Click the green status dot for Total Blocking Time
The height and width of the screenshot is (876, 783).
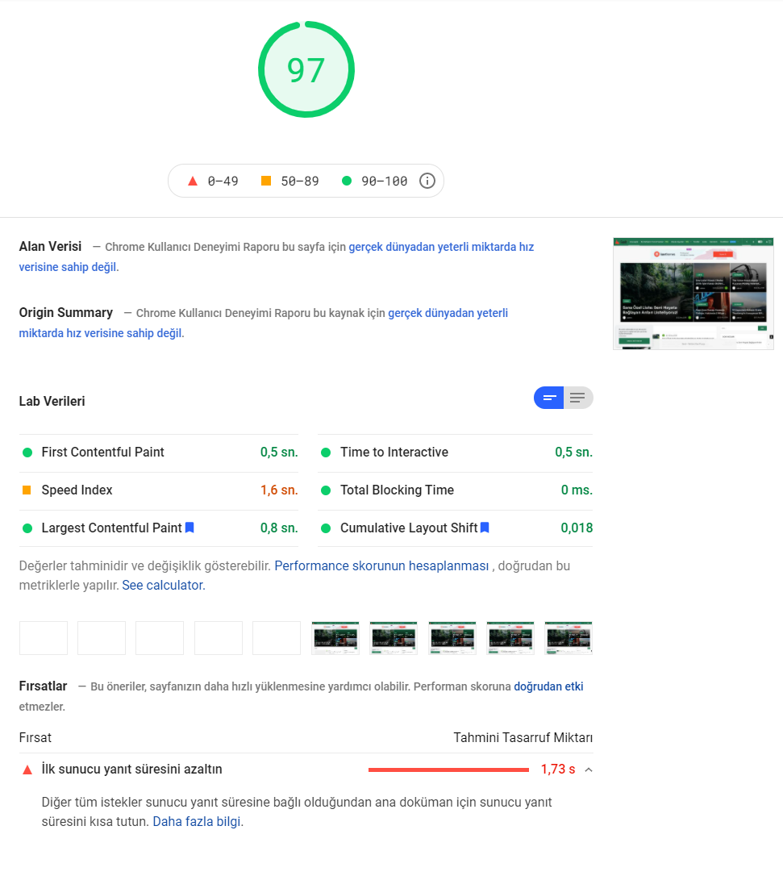(326, 490)
